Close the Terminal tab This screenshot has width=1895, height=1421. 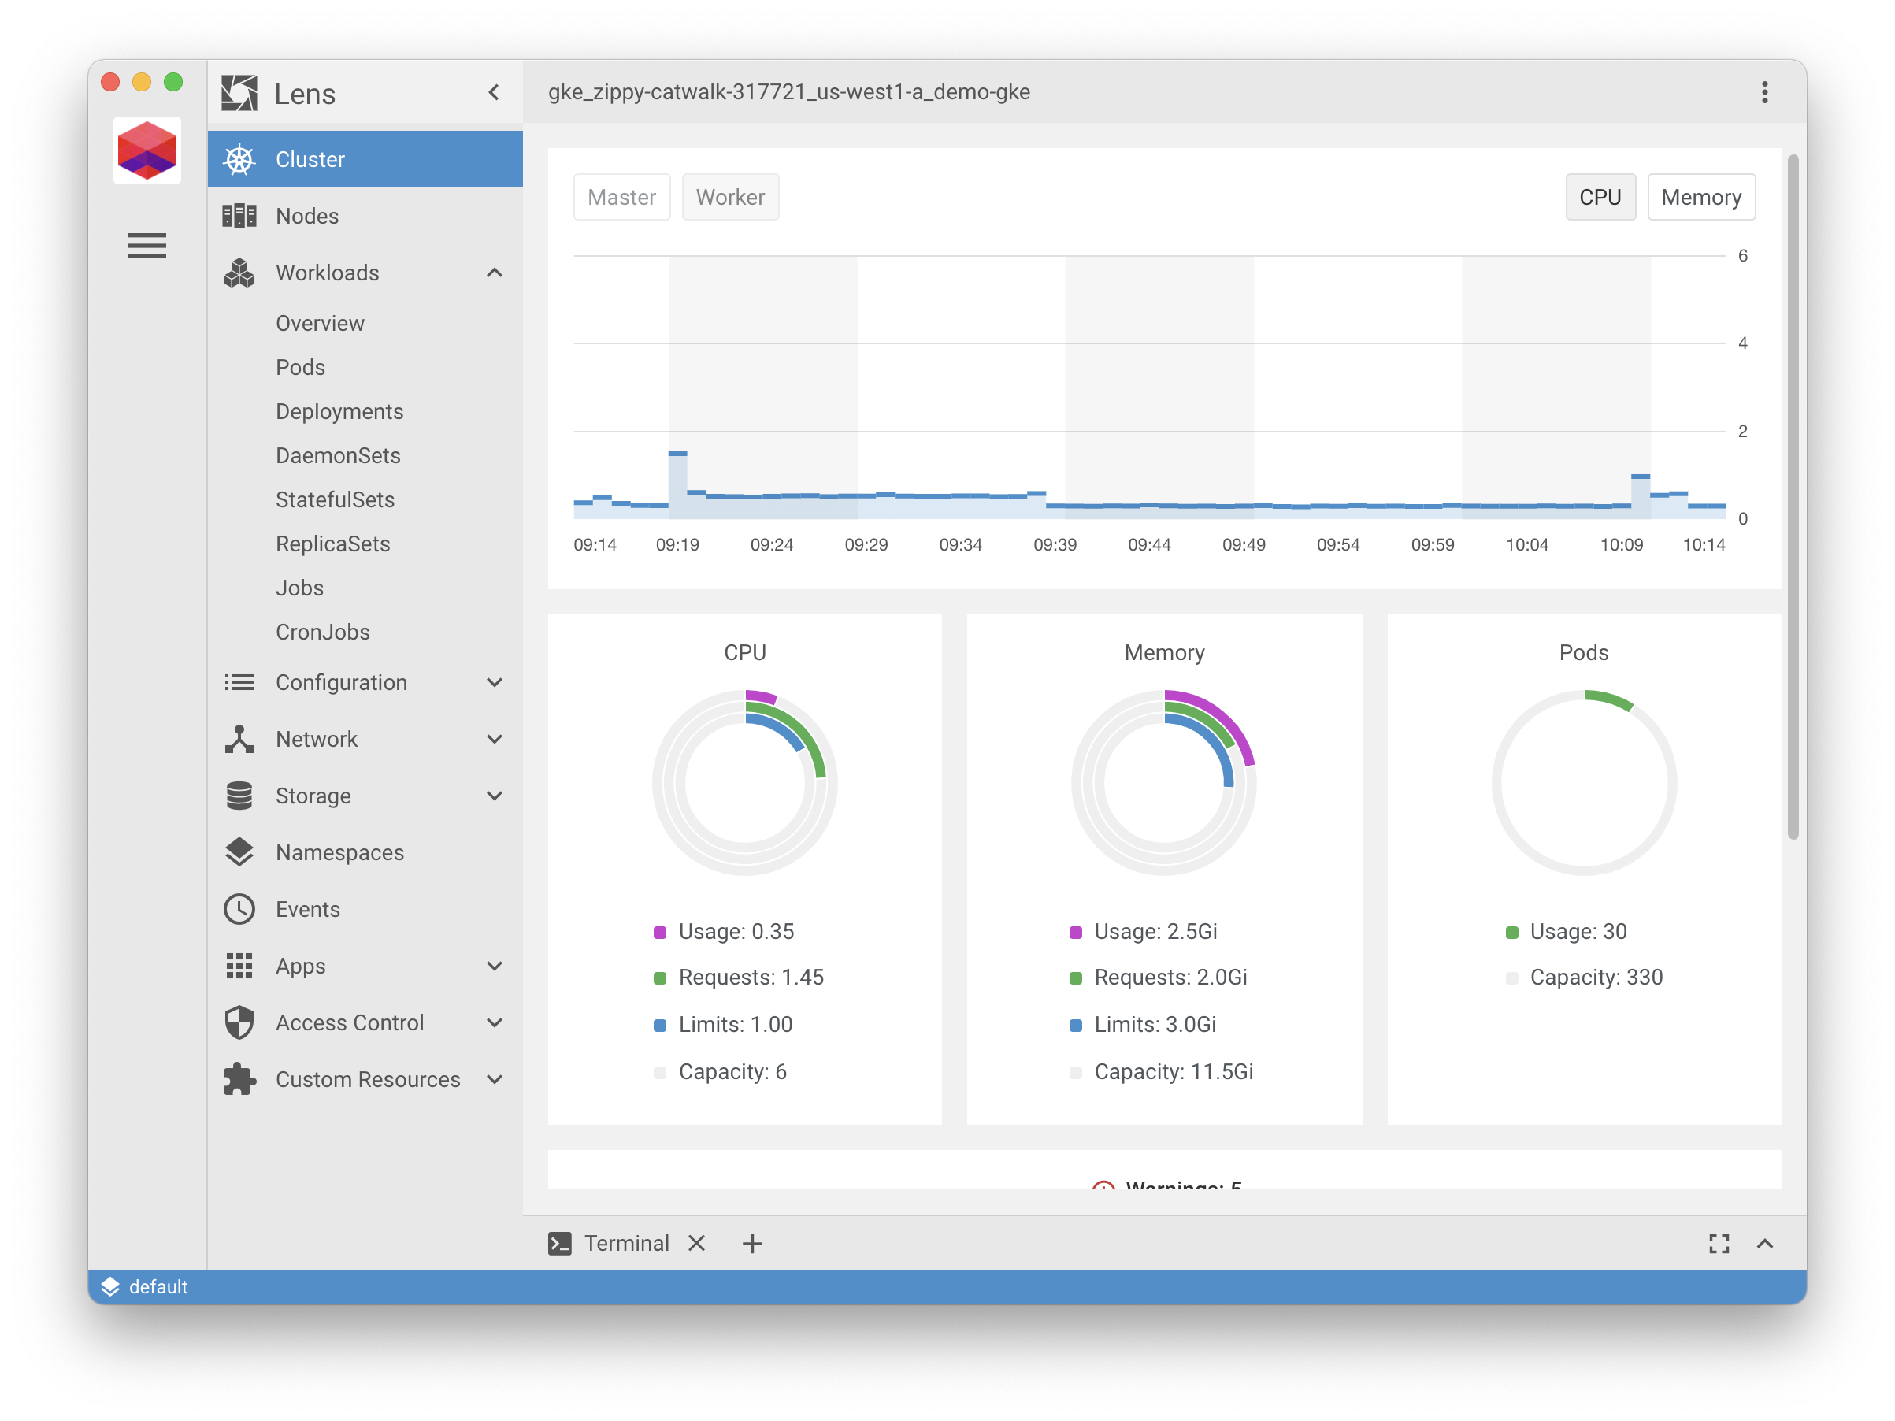click(696, 1243)
